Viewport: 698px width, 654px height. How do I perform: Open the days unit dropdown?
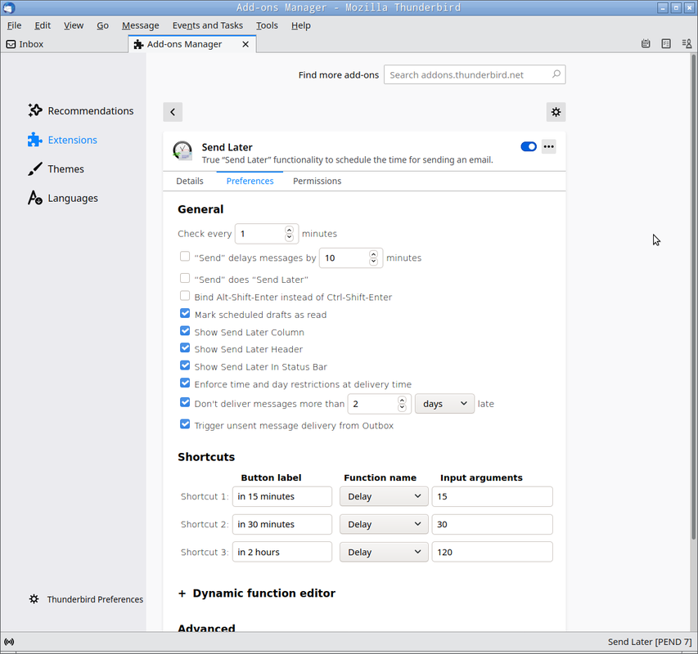(x=444, y=404)
